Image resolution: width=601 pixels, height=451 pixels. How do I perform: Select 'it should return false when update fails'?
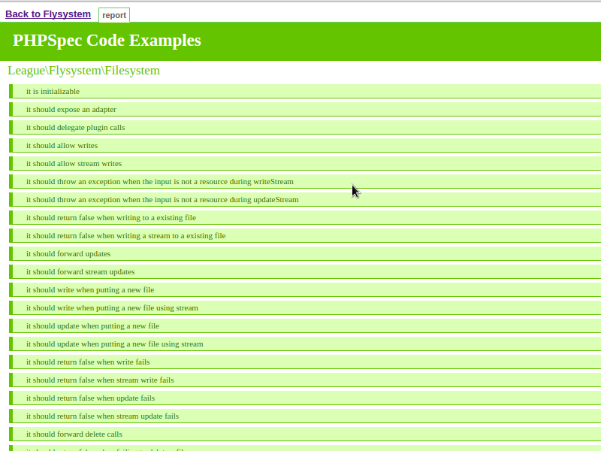pyautogui.click(x=305, y=398)
